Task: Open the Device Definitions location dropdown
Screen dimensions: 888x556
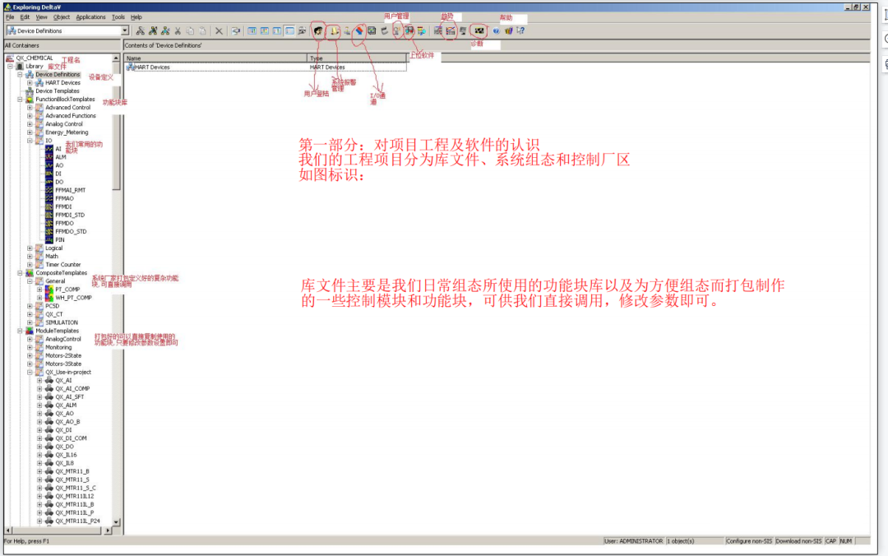Action: tap(125, 31)
